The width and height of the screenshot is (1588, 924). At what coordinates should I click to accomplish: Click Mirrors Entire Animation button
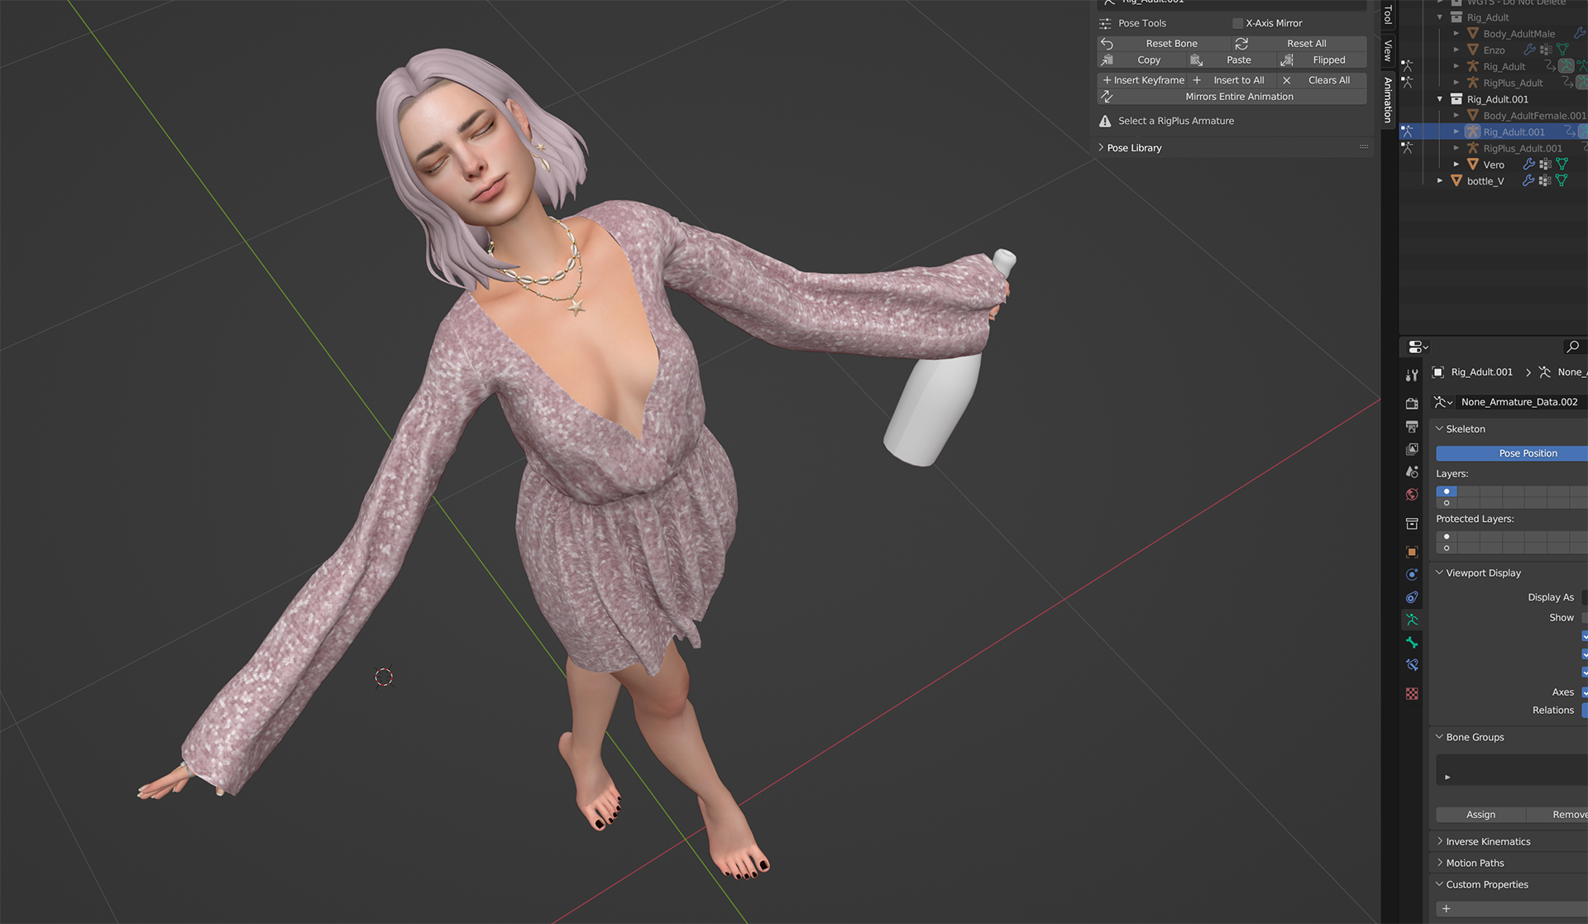1232,97
